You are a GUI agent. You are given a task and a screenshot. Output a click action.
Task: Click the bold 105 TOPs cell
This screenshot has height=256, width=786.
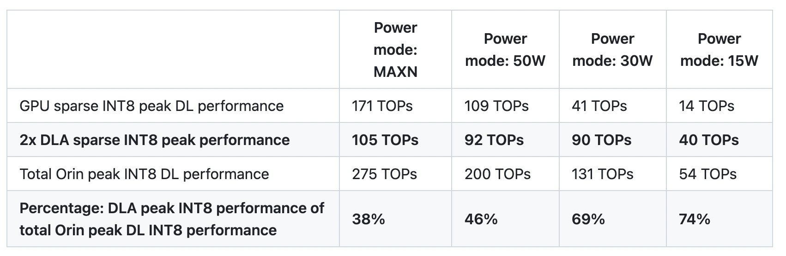point(385,140)
